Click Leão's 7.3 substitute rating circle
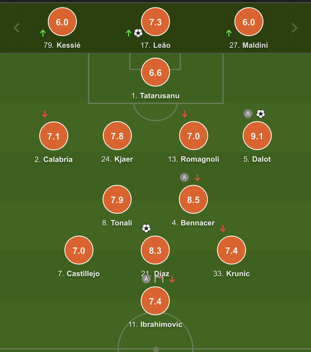 (155, 22)
